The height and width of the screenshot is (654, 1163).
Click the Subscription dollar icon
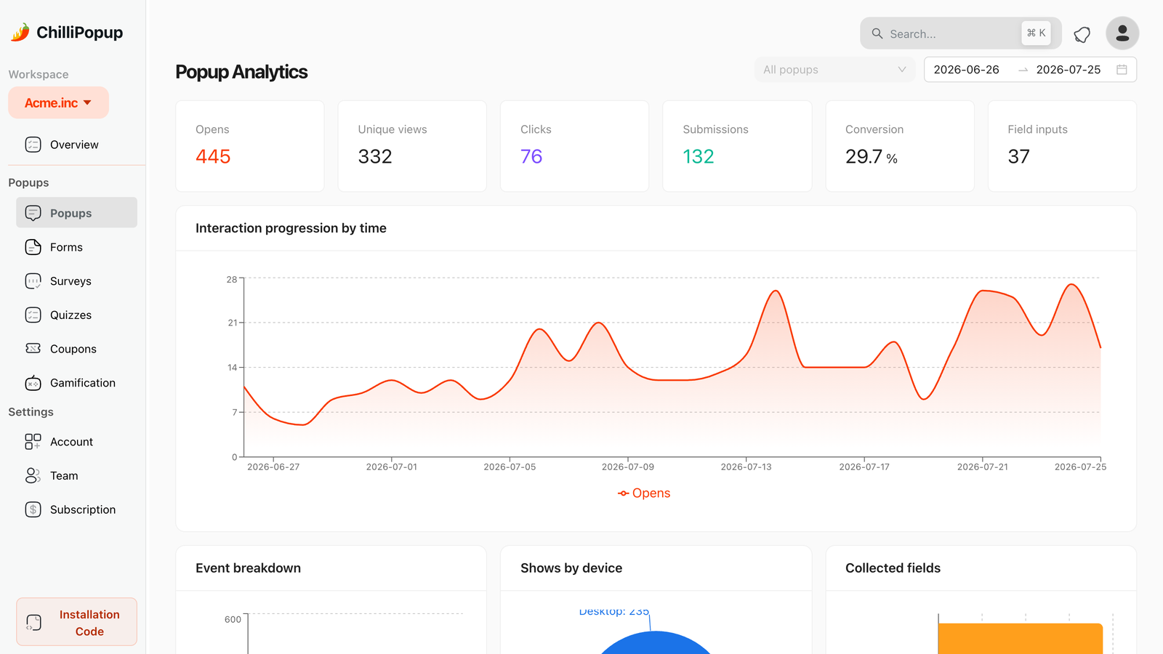click(33, 509)
